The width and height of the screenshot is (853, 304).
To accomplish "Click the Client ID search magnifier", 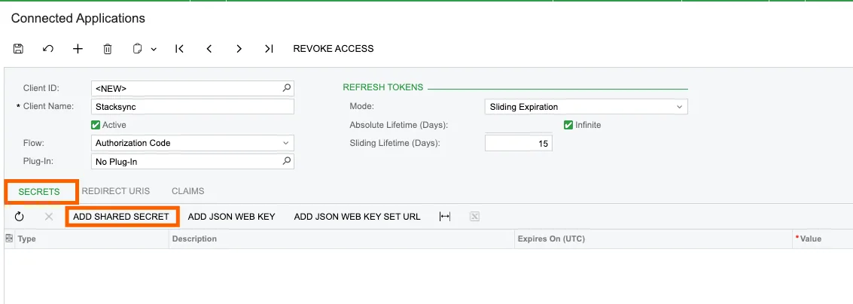I will [x=287, y=87].
